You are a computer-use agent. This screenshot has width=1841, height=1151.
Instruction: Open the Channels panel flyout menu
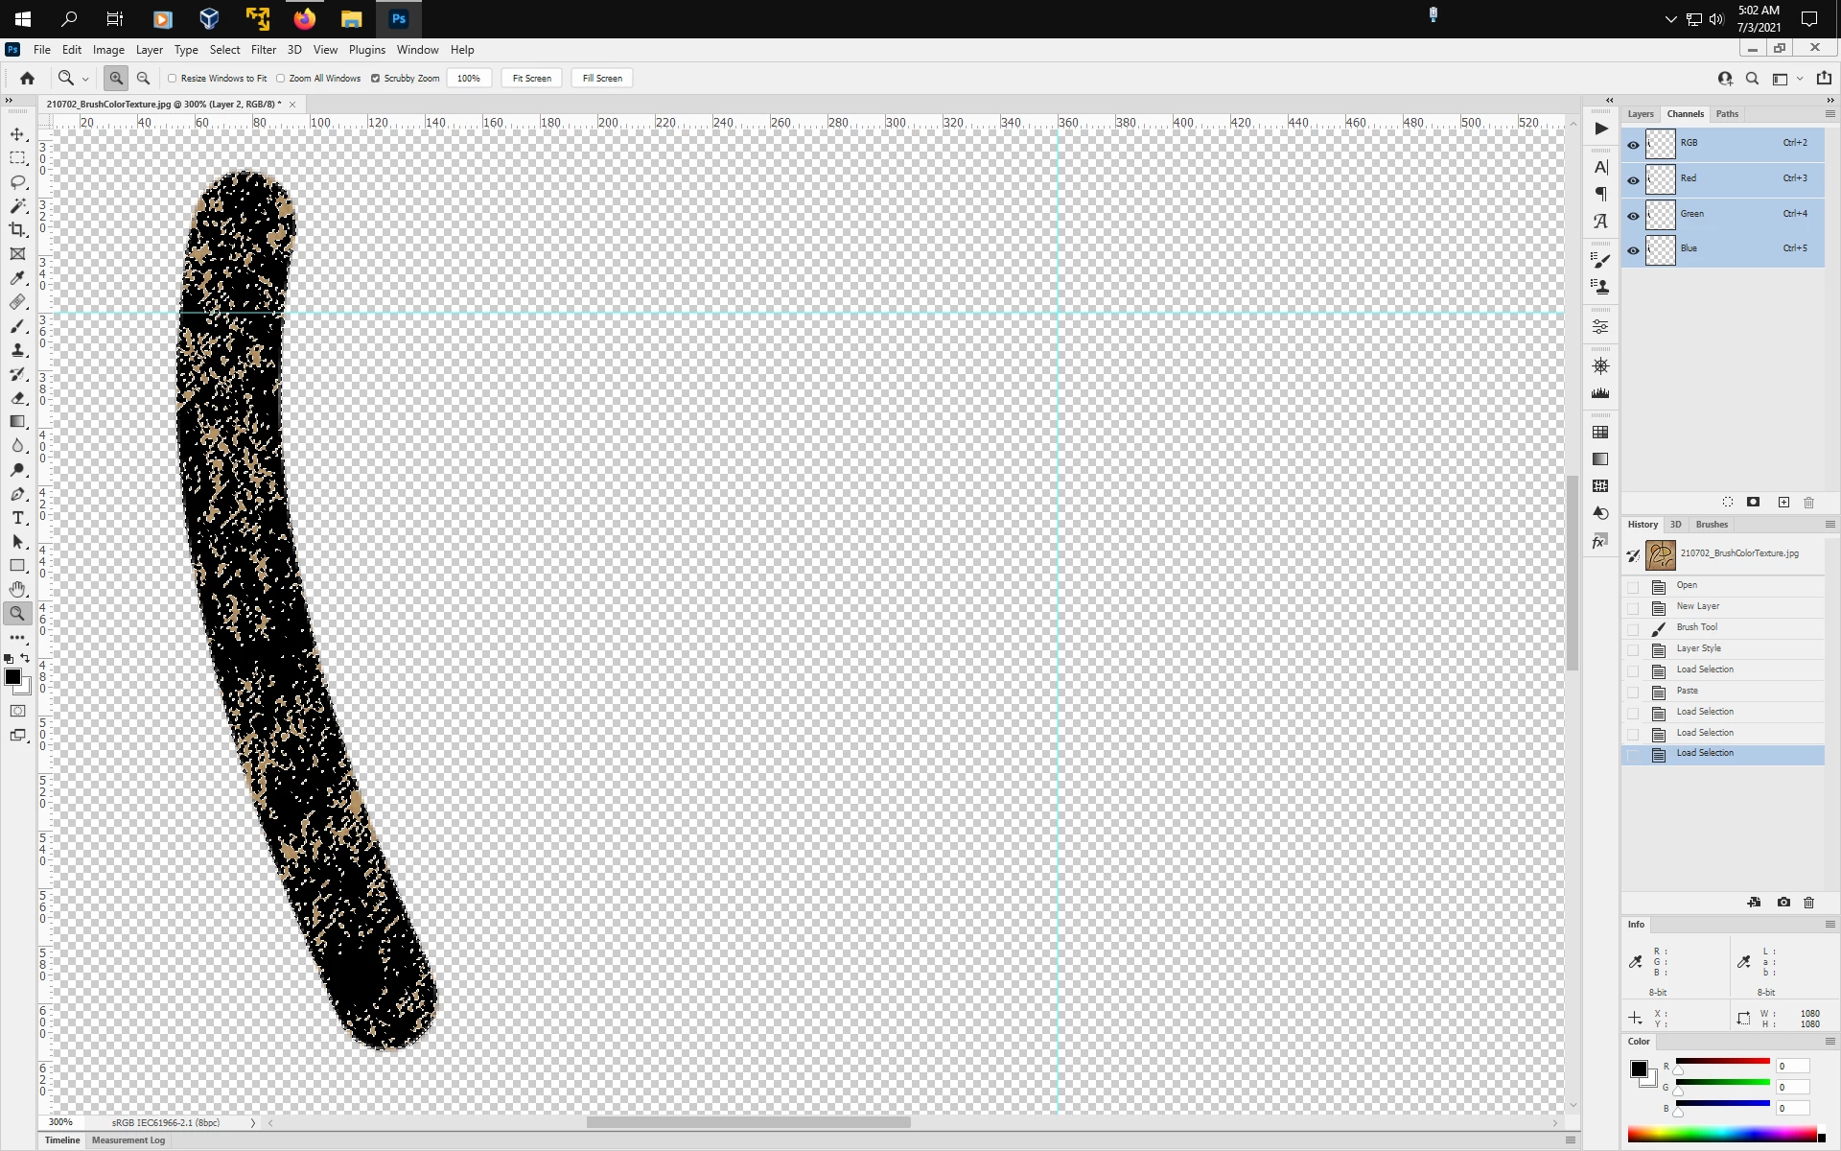1829,114
